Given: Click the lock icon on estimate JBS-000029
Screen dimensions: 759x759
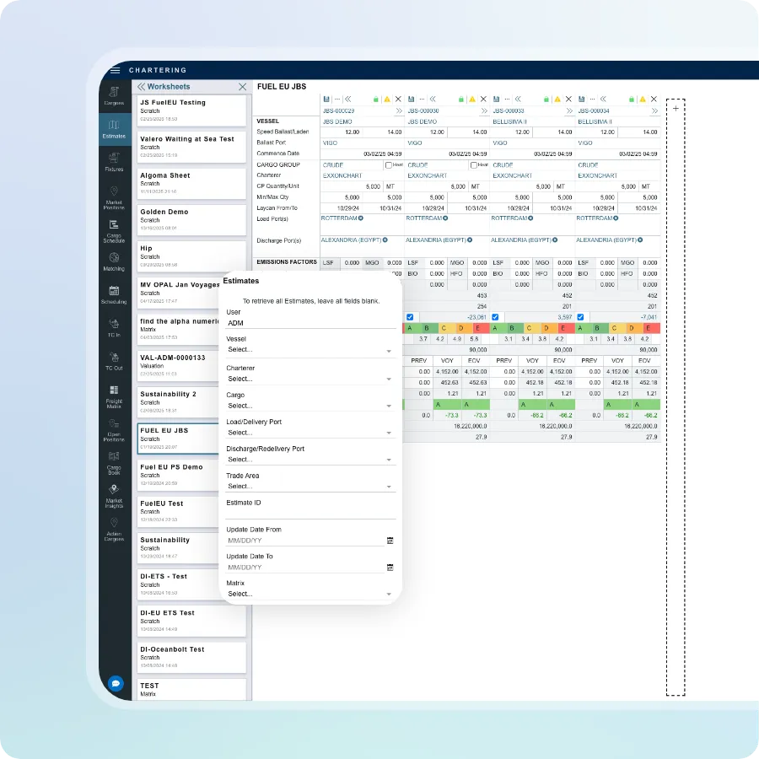Looking at the screenshot, I should 375,100.
